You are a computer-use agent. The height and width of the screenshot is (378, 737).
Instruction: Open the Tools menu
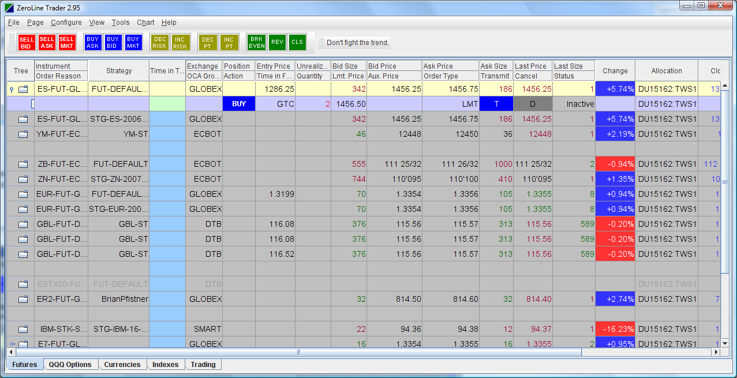tap(121, 23)
